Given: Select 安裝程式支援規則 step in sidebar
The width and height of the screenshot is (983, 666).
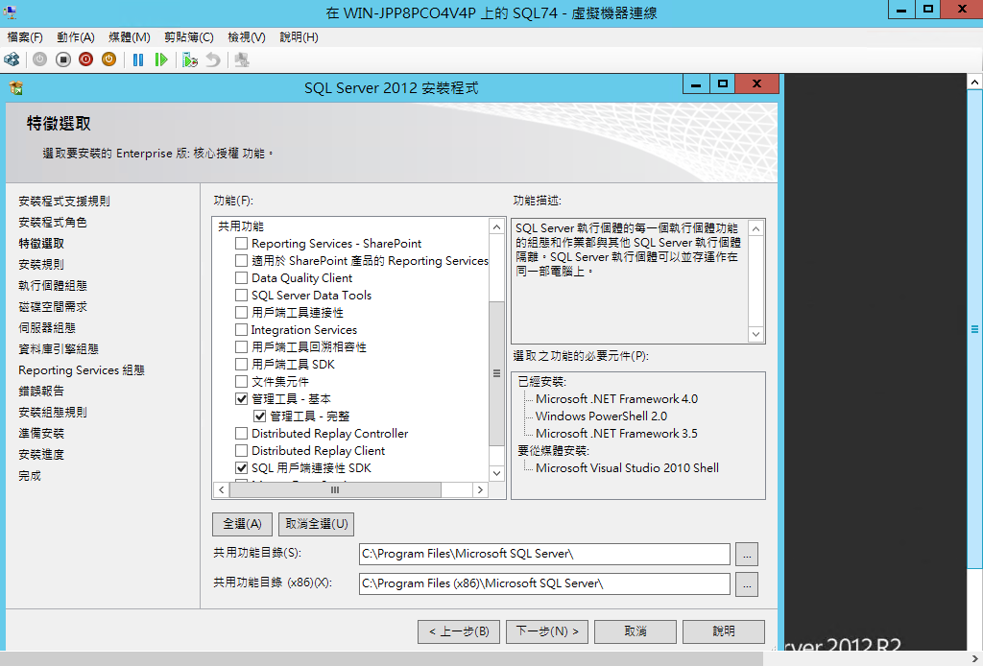Looking at the screenshot, I should coord(64,202).
